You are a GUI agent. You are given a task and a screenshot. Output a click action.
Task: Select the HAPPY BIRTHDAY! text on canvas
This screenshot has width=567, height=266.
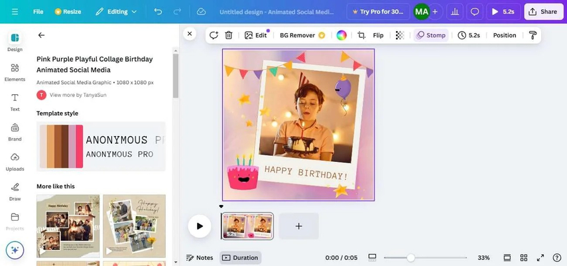tap(306, 172)
